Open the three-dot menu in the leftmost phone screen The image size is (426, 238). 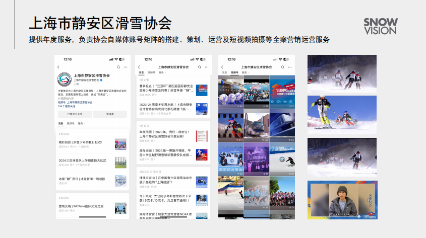coord(126,67)
